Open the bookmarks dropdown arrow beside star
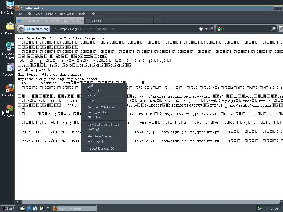 206,29
